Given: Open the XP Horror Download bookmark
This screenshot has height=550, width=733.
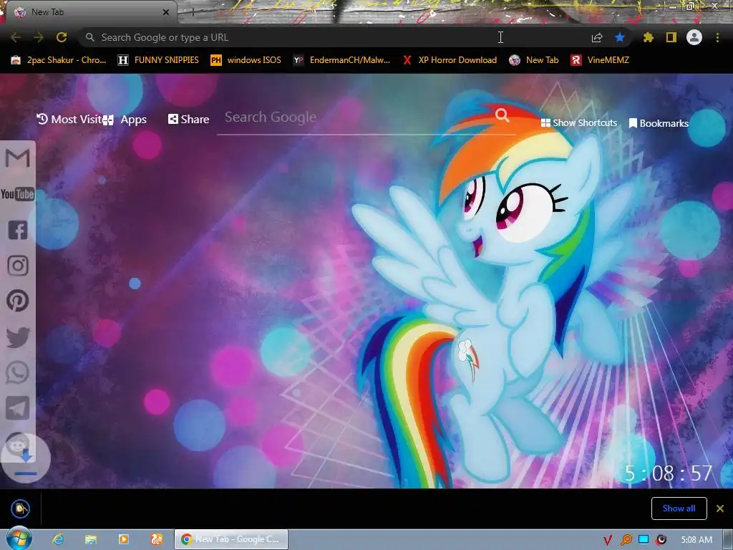Looking at the screenshot, I should [x=450, y=60].
